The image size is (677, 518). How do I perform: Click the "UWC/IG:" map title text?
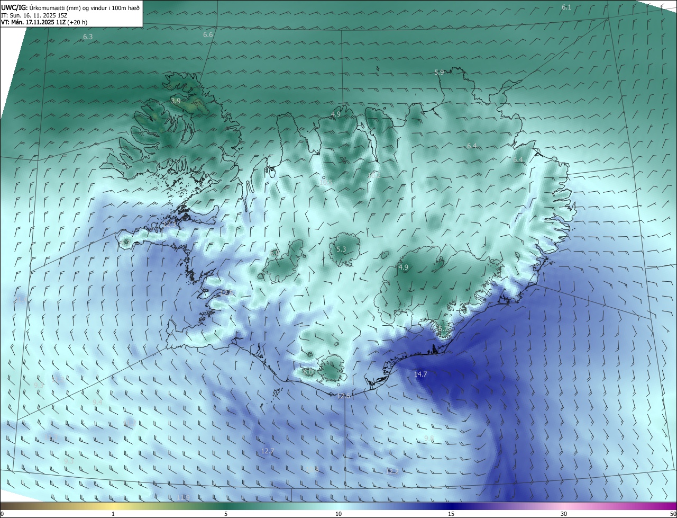(x=14, y=7)
